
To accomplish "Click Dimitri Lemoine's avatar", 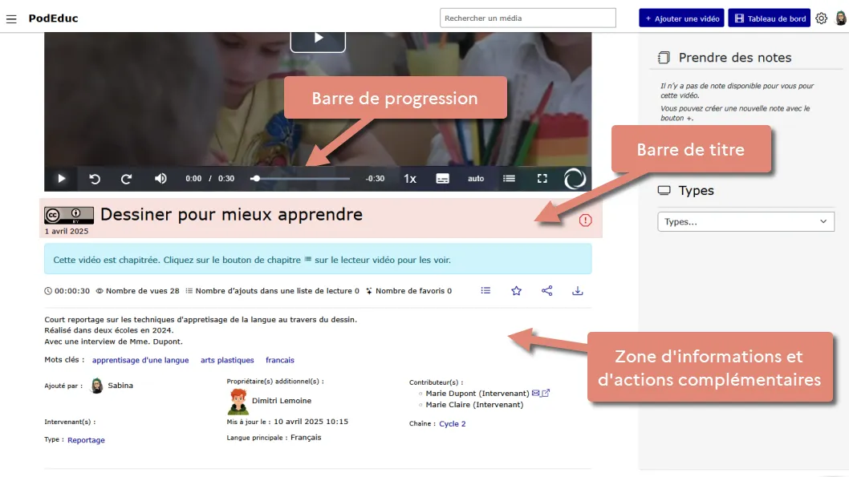I will (x=238, y=402).
